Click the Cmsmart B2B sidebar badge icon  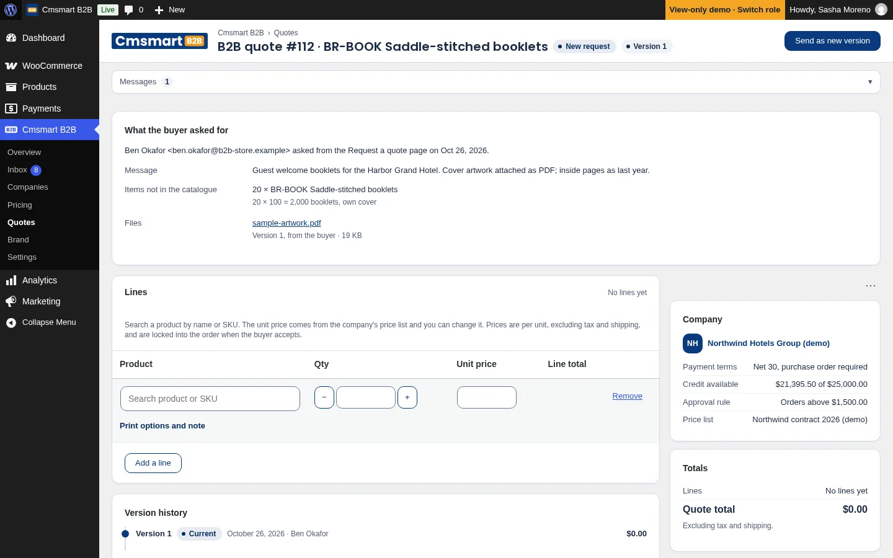pos(11,130)
